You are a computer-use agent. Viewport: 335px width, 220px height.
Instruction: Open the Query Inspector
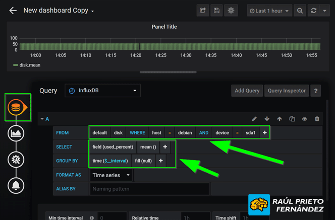click(x=286, y=91)
